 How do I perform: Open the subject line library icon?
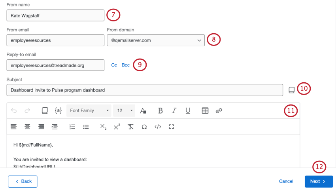292,90
